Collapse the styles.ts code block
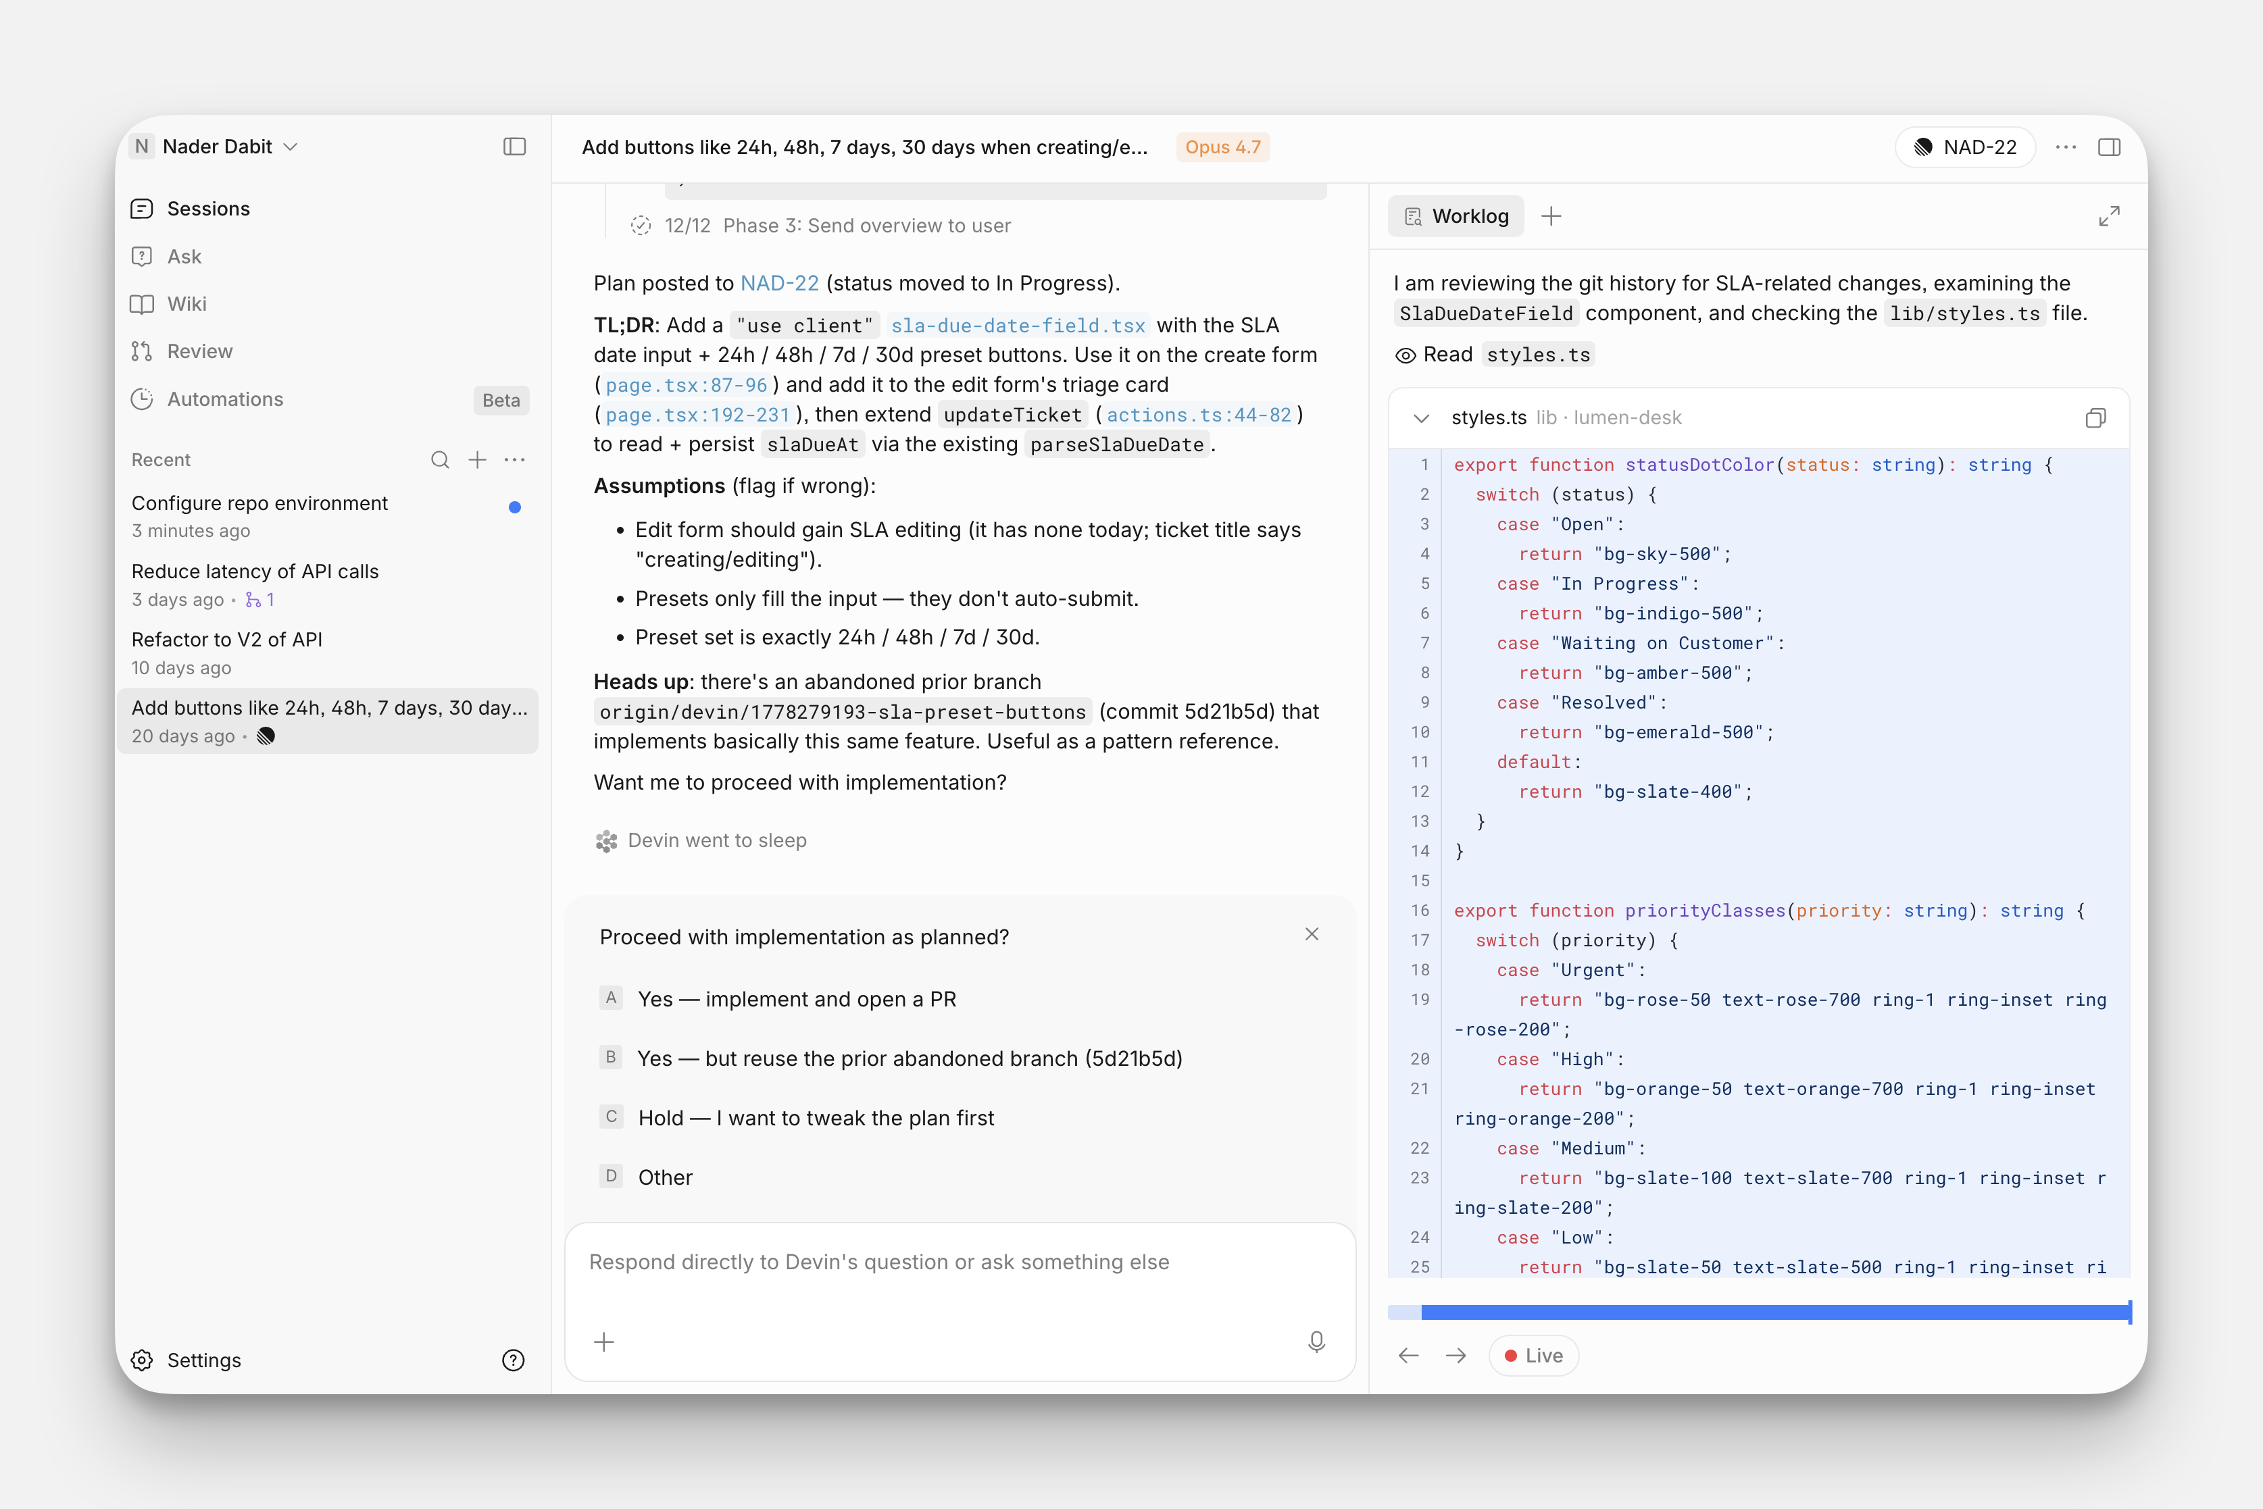The width and height of the screenshot is (2263, 1509). pos(1422,417)
